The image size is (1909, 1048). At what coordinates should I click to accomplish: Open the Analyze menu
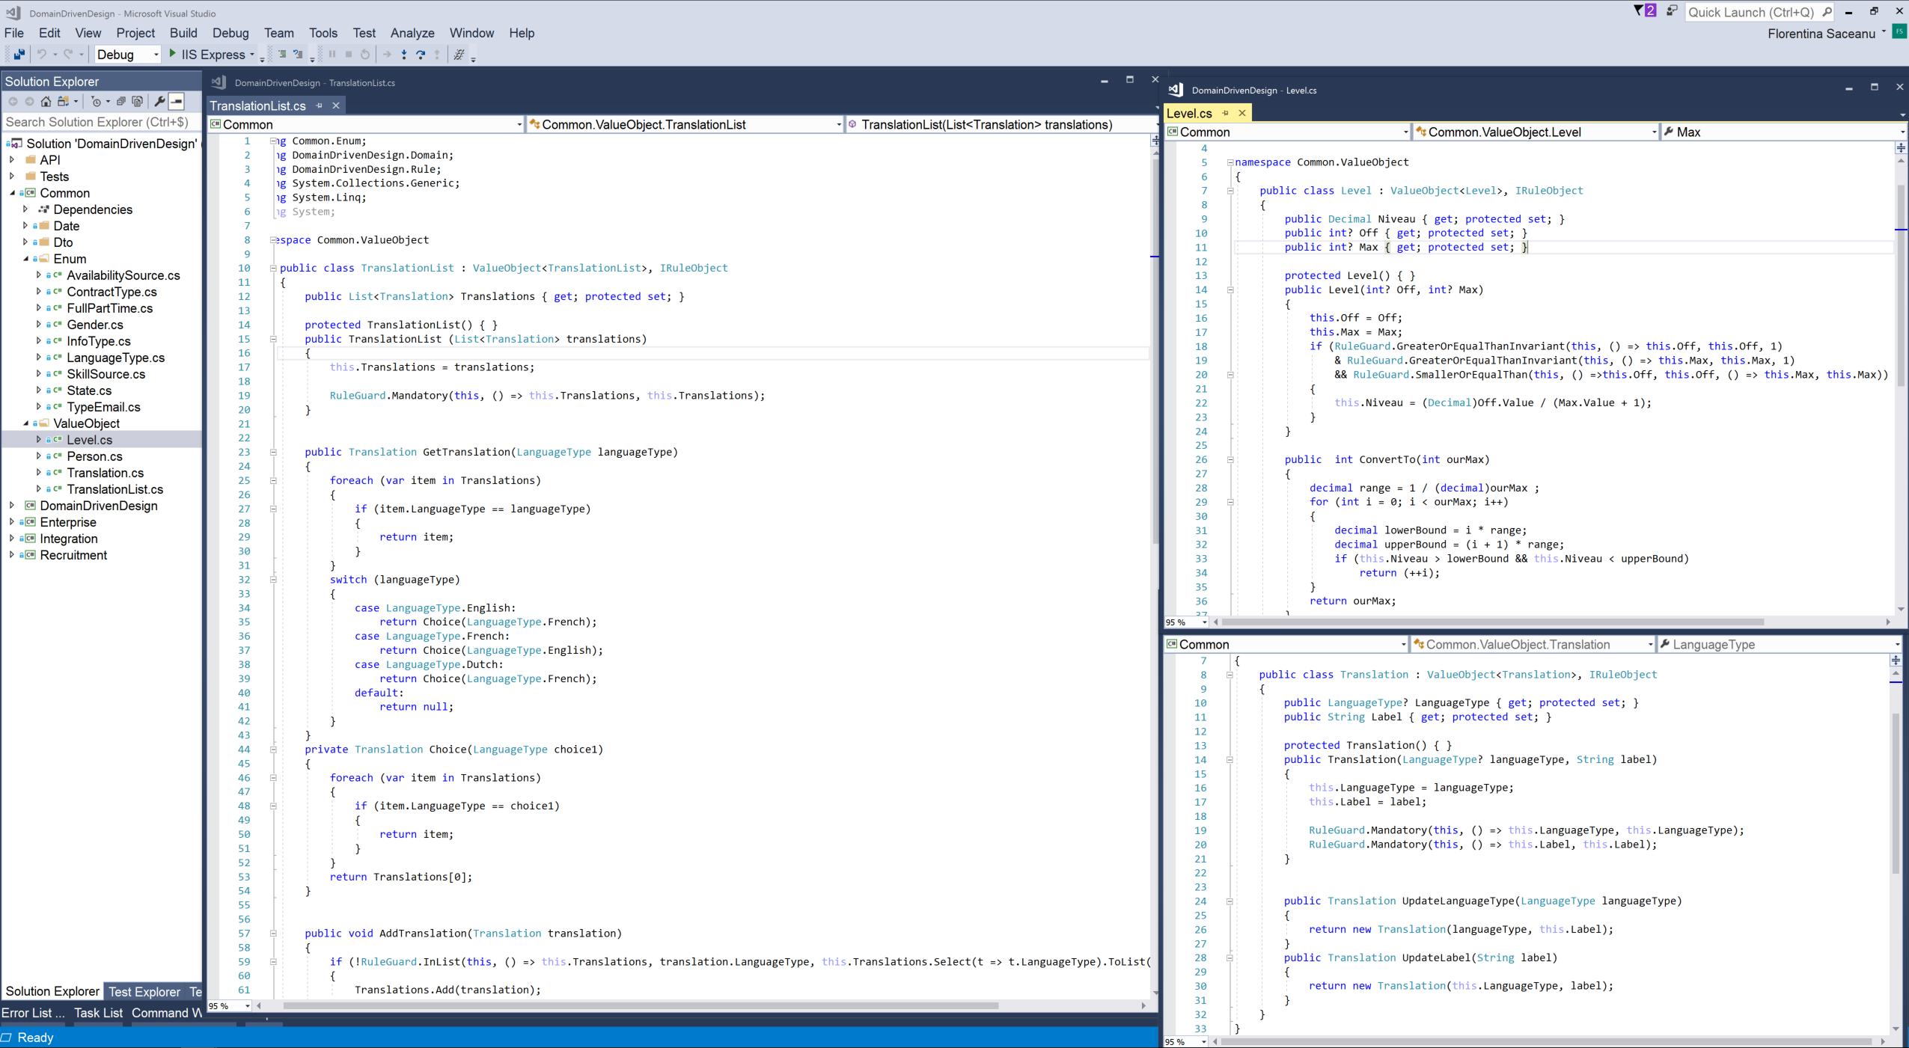[x=412, y=33]
